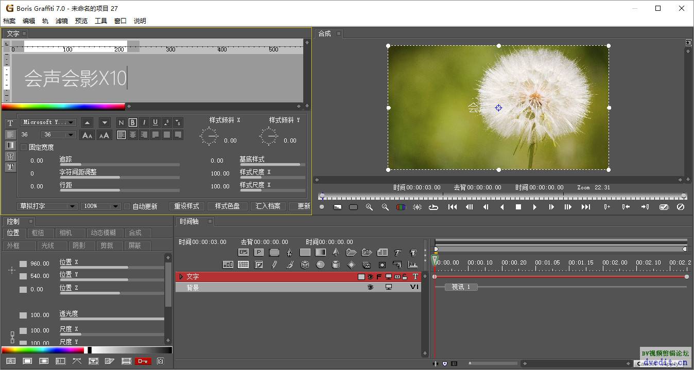This screenshot has height=370, width=694.
Task: Click the text page icon in timeline toolbar
Action: point(383,252)
